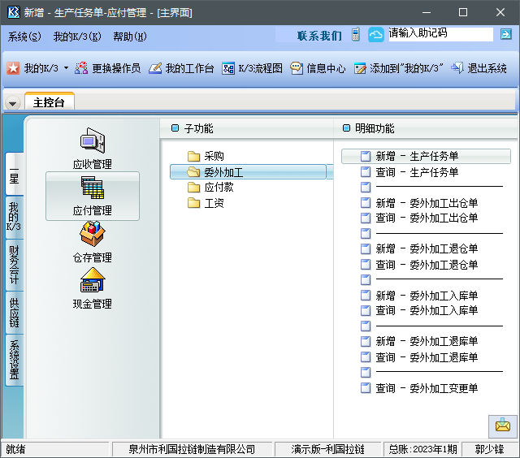The image size is (520, 458).
Task: Open the 仓存管理 module icon
Action: (x=93, y=235)
